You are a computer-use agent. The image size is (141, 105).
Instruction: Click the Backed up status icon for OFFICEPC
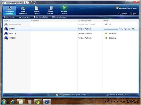106,38
